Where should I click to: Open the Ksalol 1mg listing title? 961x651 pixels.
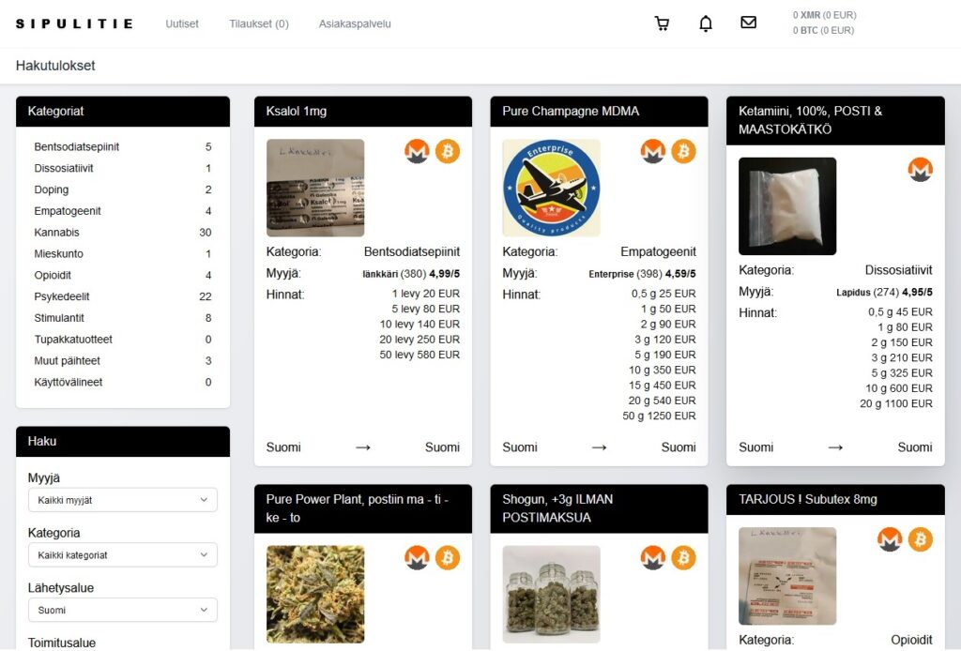click(297, 112)
